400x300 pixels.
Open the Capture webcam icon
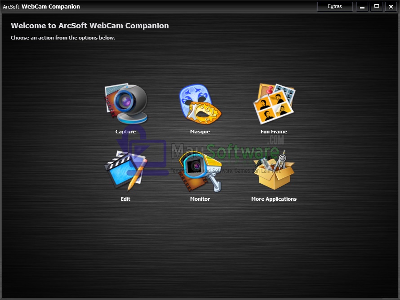pyautogui.click(x=126, y=104)
